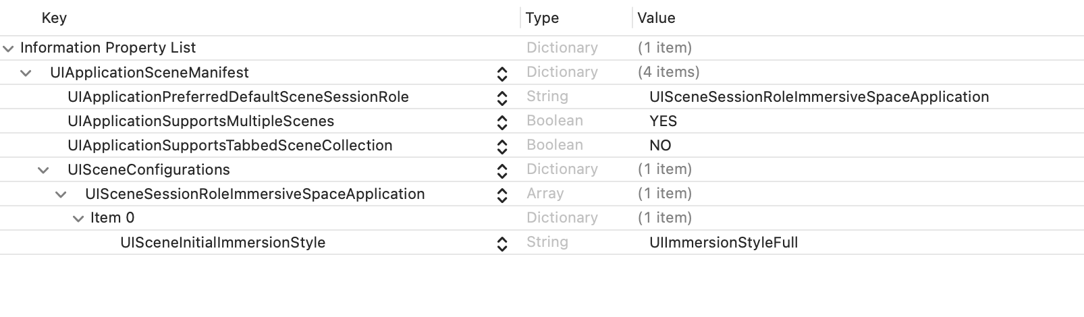This screenshot has width=1084, height=317.
Task: Open key stepper for UISceneInitialImmersionStyle
Action: (x=502, y=243)
